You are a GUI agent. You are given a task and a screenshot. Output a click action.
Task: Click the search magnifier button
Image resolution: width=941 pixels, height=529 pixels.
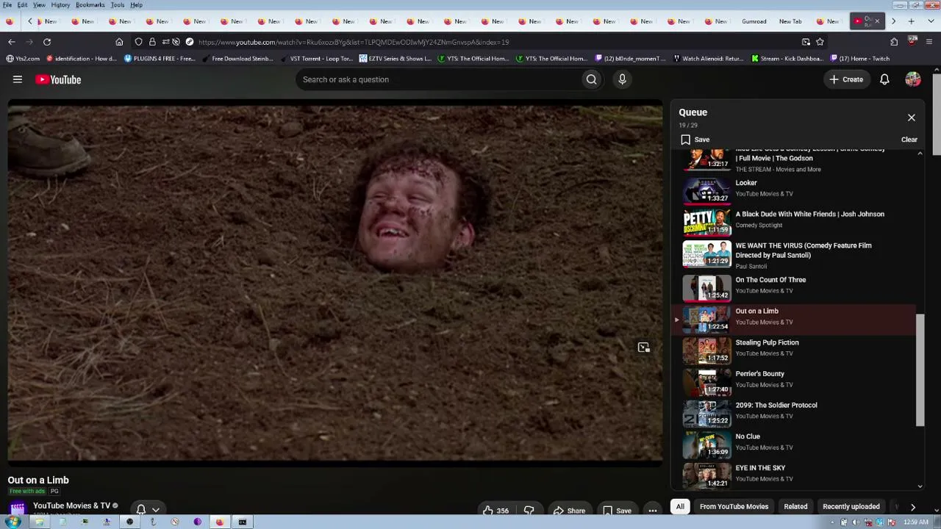pyautogui.click(x=591, y=79)
